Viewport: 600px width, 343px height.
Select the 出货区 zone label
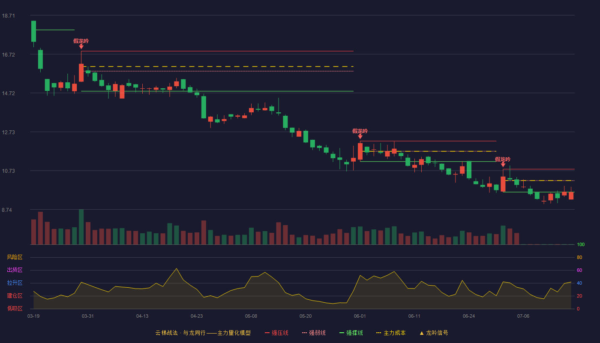coord(15,270)
